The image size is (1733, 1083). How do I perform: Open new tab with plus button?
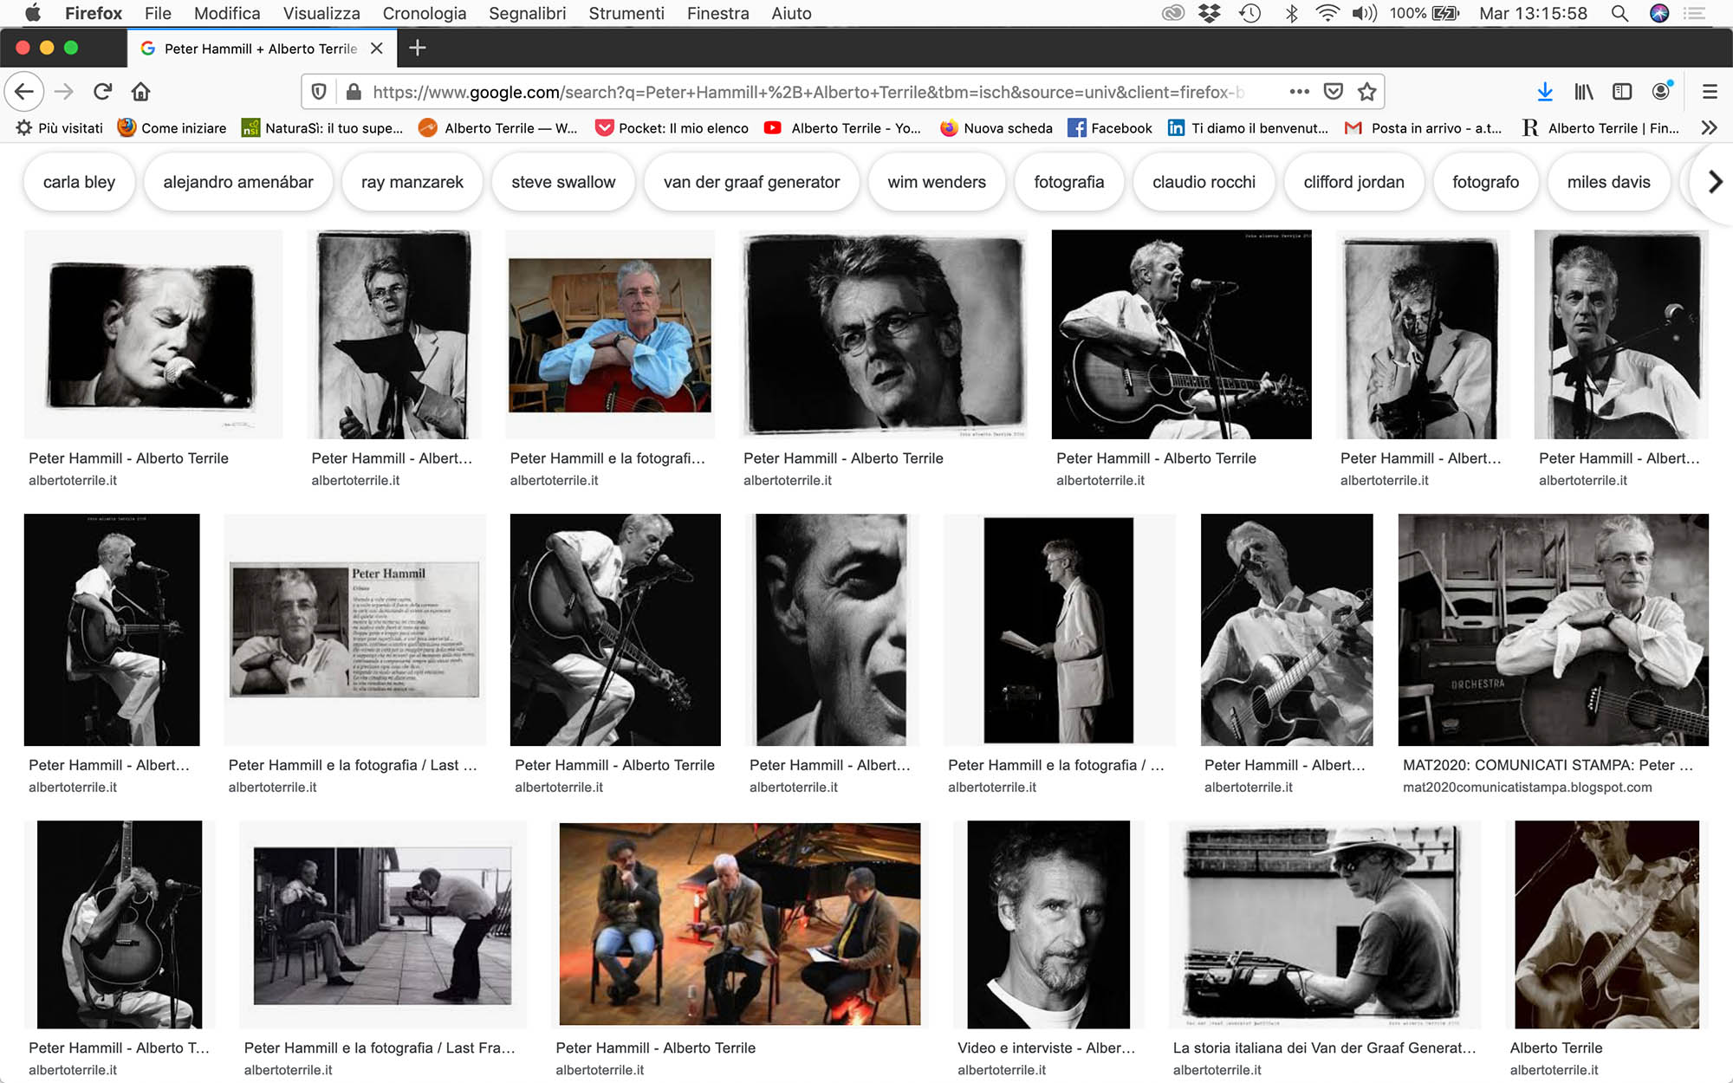(x=417, y=49)
